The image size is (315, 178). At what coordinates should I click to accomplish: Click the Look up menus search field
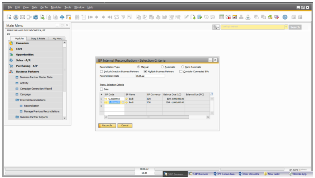point(253,27)
